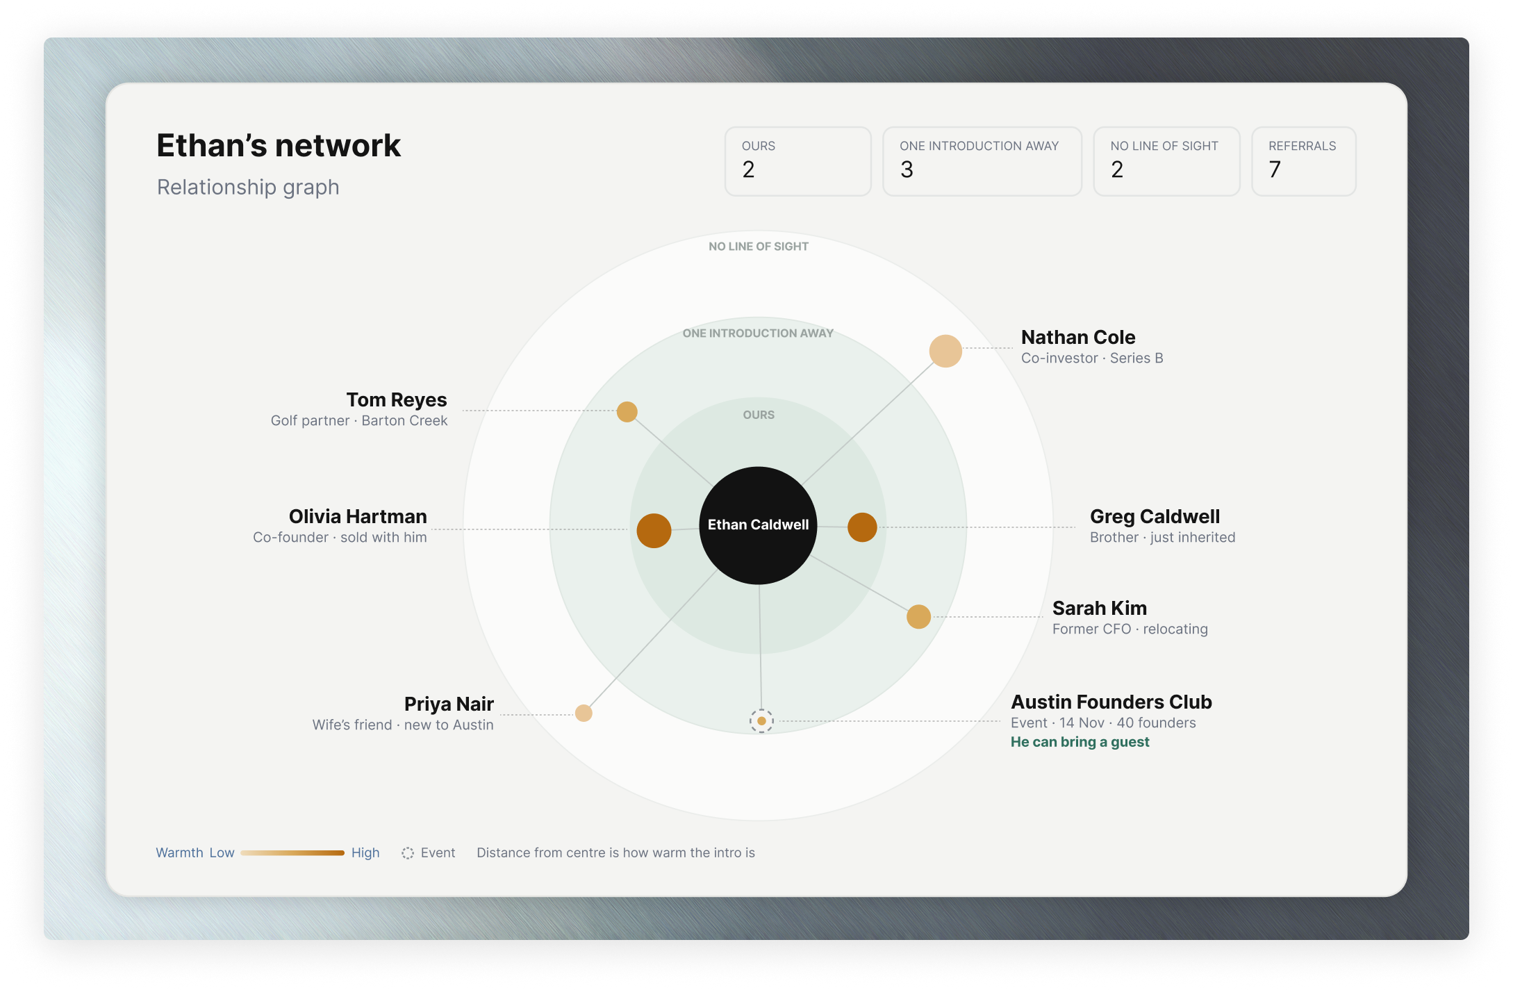
Task: Click the Olivia Hartman name label
Action: click(358, 517)
